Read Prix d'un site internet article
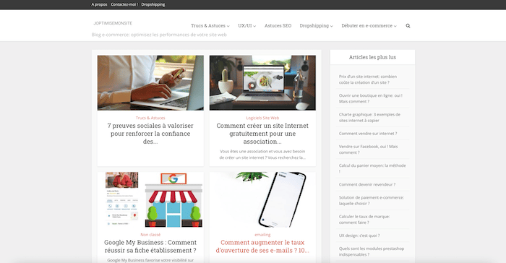Viewport: 506px width, 263px height. (x=368, y=79)
